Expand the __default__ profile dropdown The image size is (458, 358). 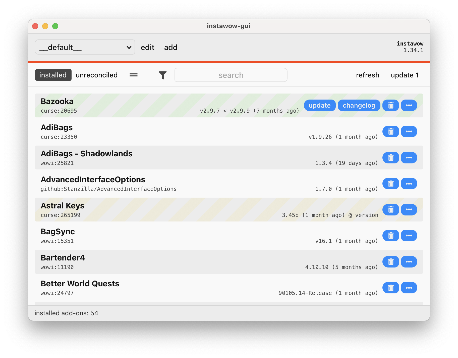pyautogui.click(x=85, y=47)
